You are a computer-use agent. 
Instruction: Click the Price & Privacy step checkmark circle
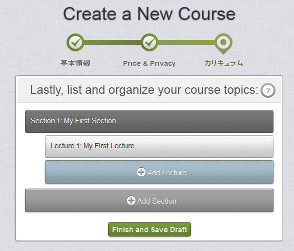149,42
